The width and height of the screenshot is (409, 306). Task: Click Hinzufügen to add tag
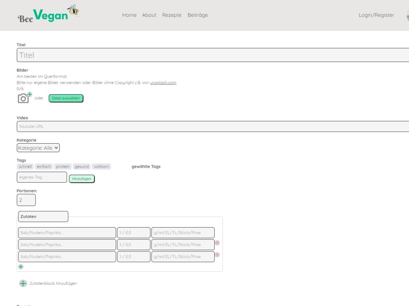click(82, 179)
